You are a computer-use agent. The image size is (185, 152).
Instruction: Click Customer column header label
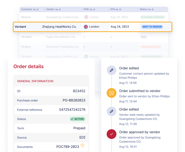point(27,9)
